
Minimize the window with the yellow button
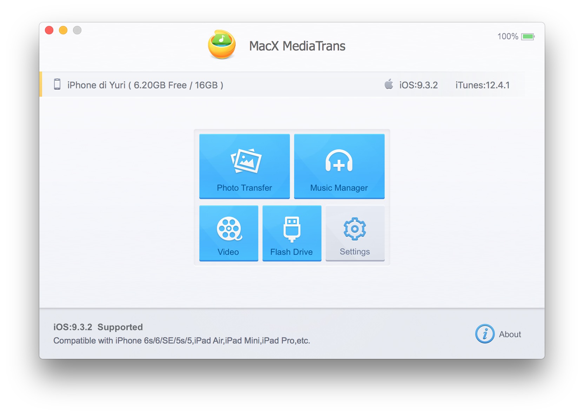point(63,30)
